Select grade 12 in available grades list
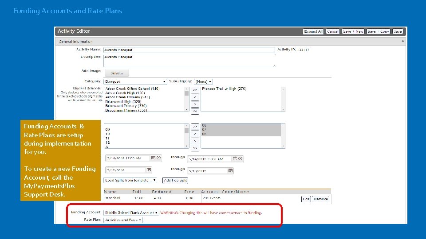The width and height of the screenshot is (426, 239). point(107,143)
